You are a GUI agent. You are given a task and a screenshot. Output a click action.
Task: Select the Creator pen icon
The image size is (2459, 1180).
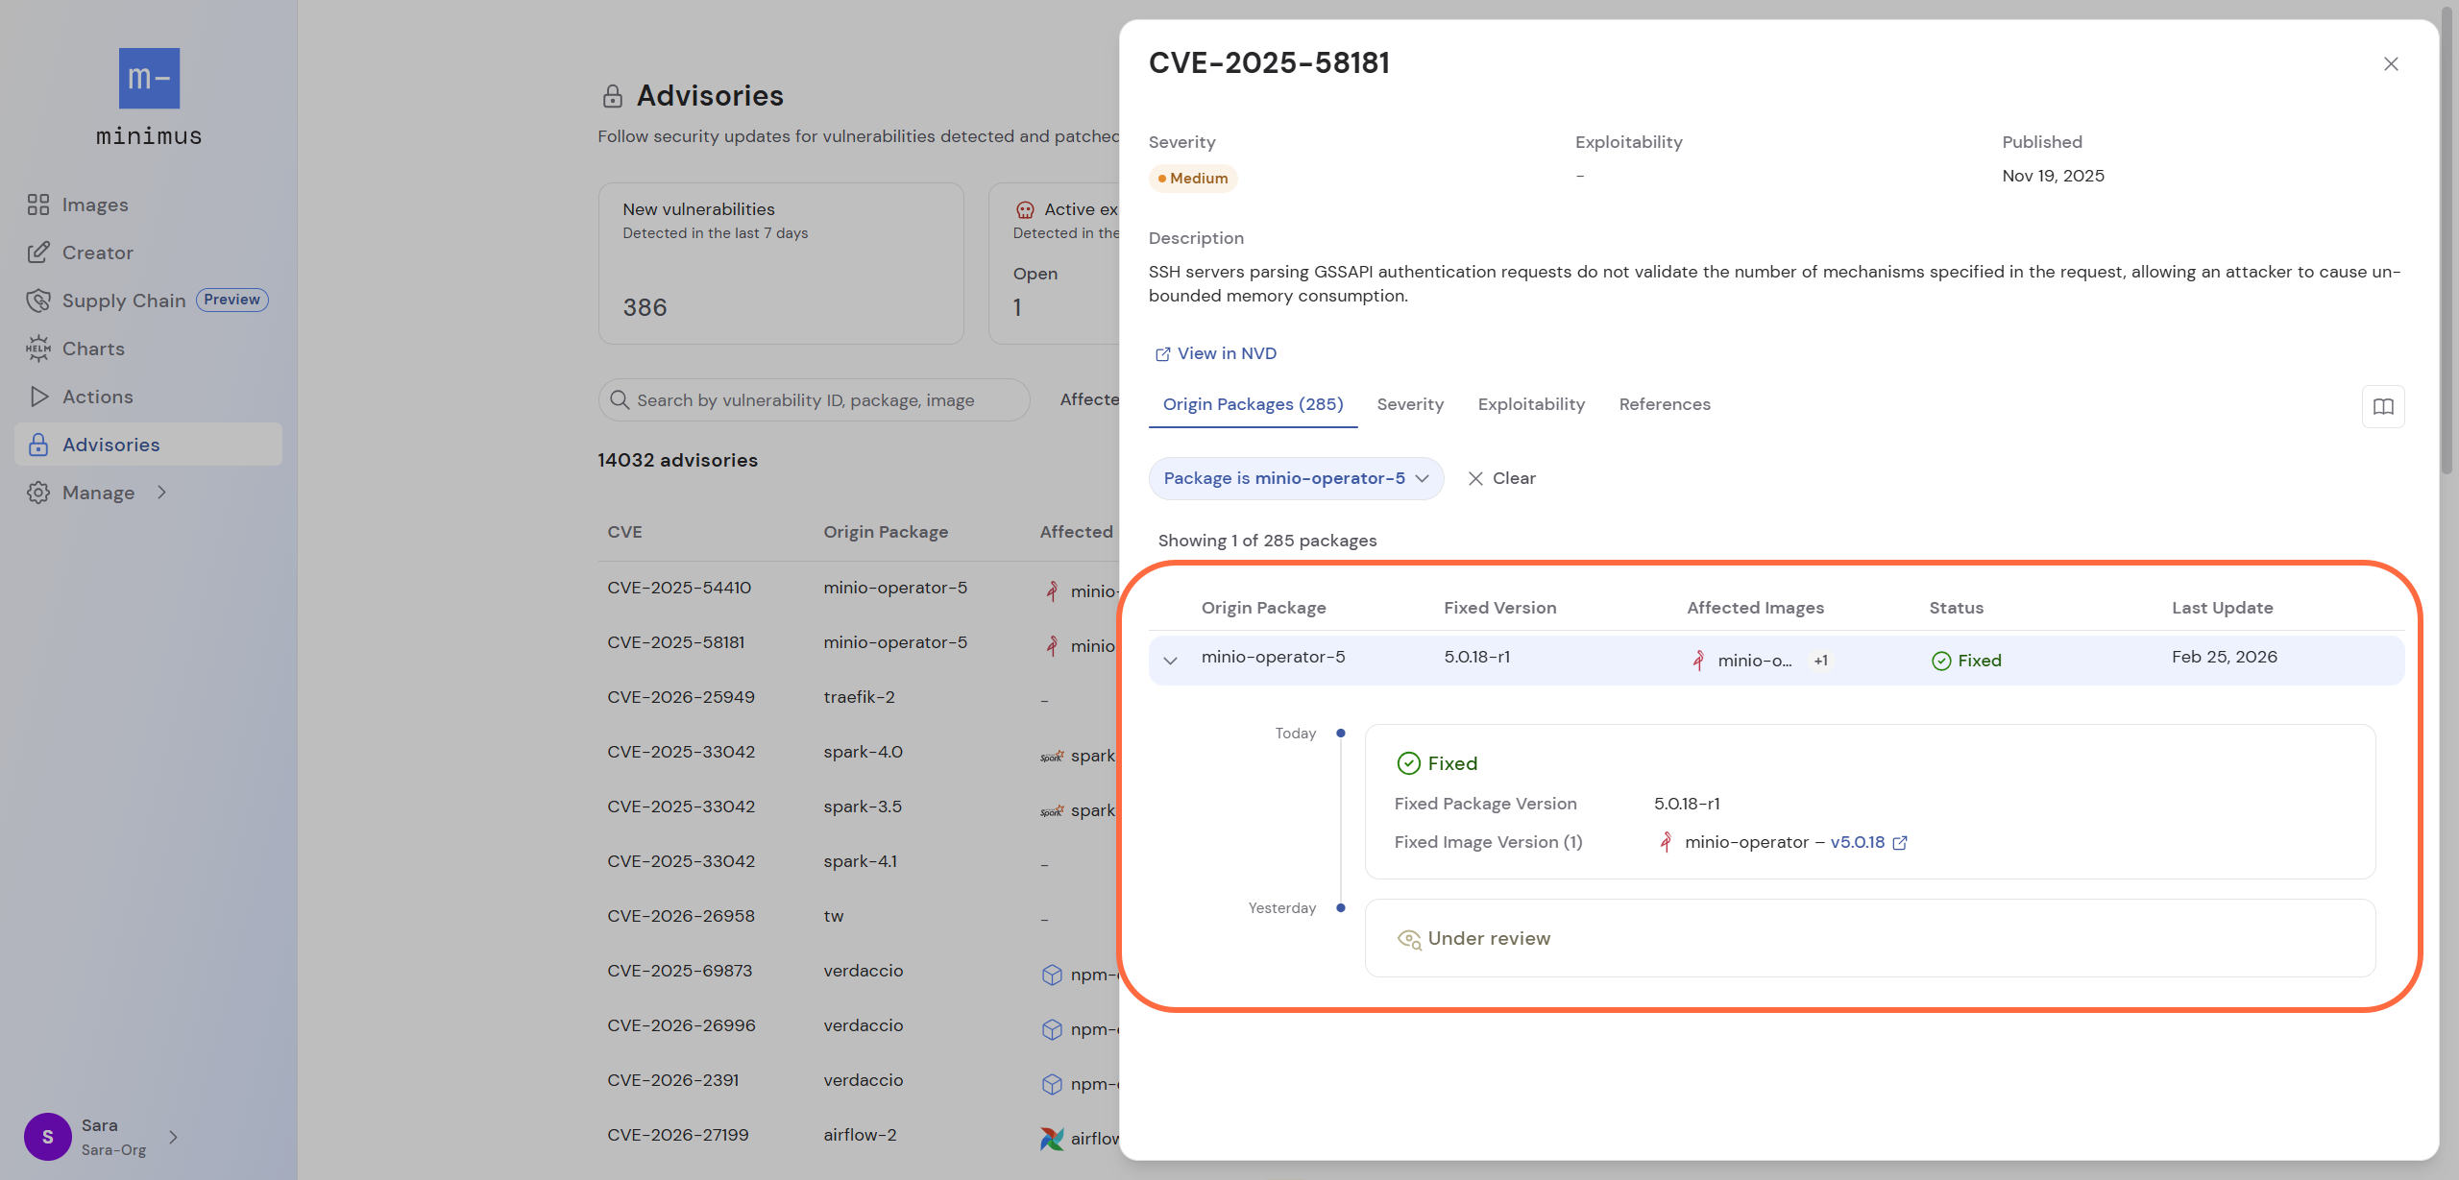coord(38,253)
